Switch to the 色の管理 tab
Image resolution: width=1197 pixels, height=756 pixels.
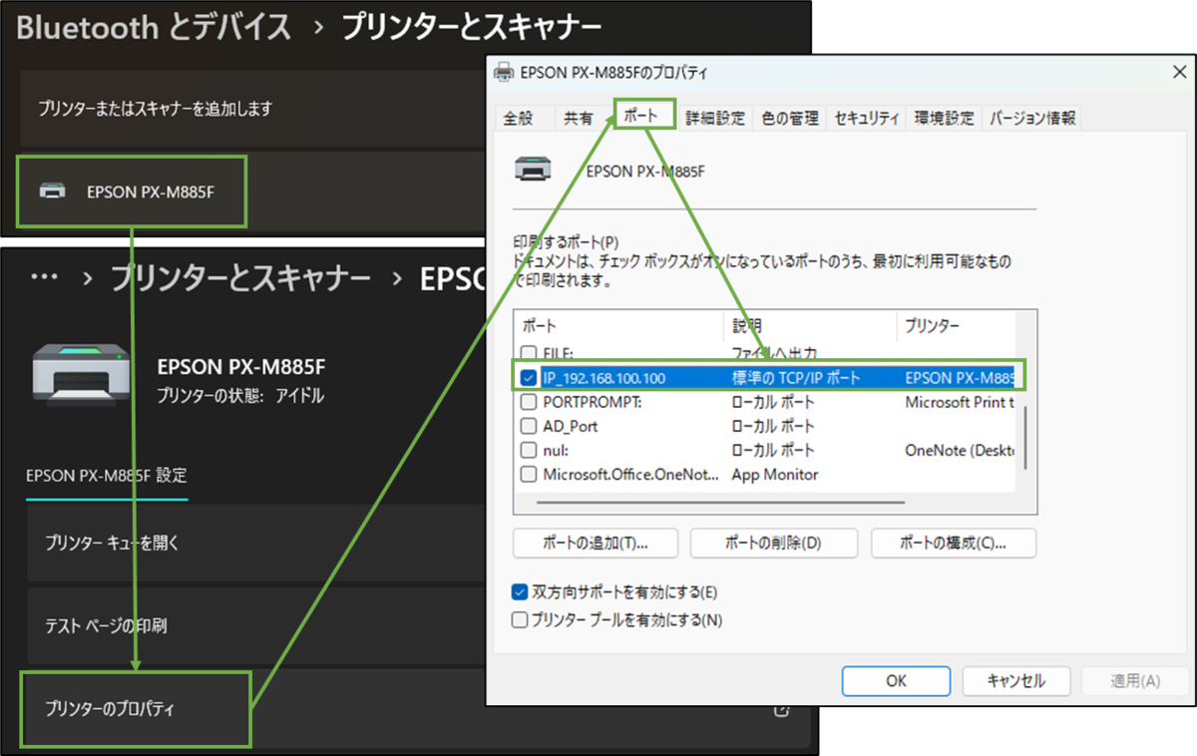click(790, 118)
